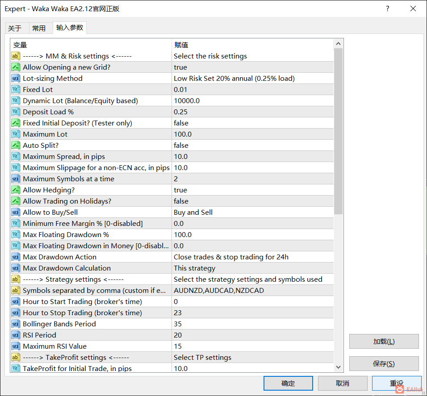Click the icon beside Allow to Buy/Sell
This screenshot has width=427, height=396.
click(x=16, y=213)
